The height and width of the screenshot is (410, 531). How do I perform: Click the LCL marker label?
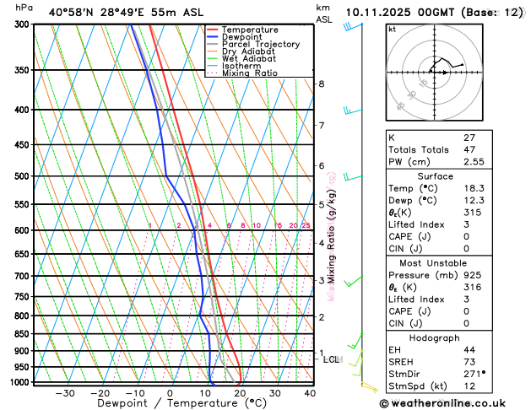point(333,359)
